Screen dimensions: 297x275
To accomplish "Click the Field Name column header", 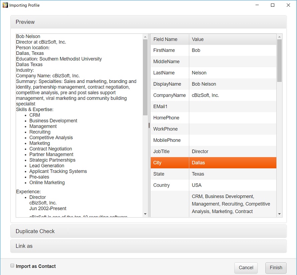I will click(170, 39).
